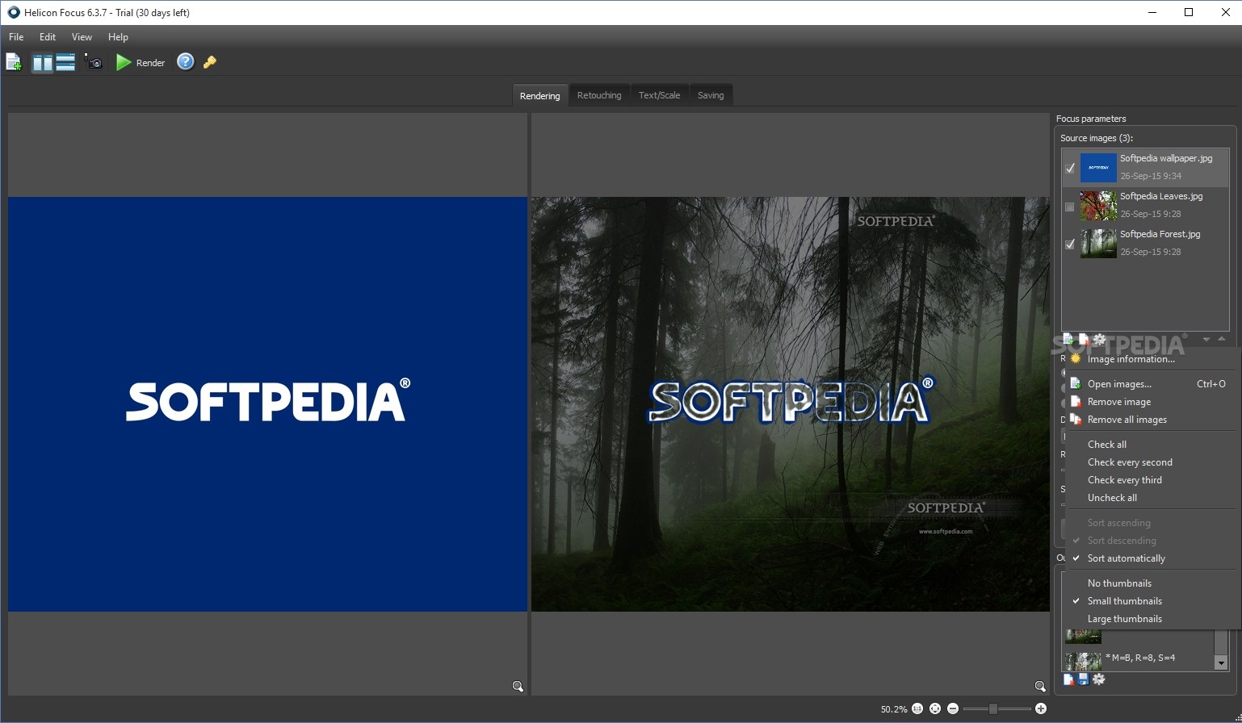The image size is (1242, 723).
Task: Save output with blue floppy disk icon
Action: (1084, 679)
